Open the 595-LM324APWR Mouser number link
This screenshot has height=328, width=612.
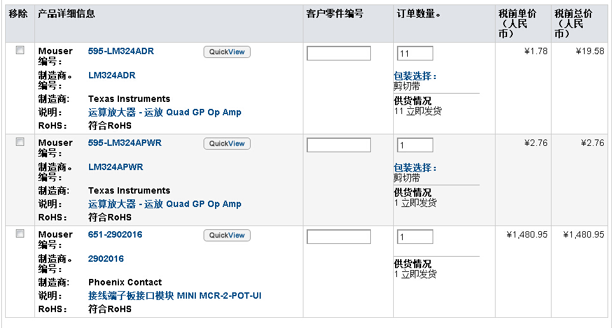pos(125,143)
